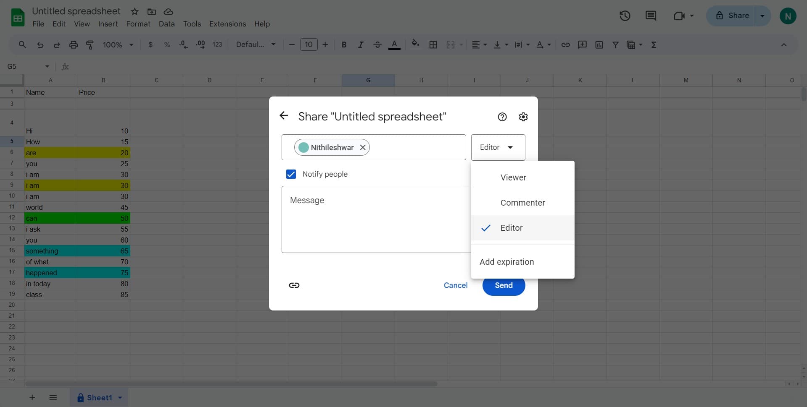The width and height of the screenshot is (807, 407).
Task: Toggle bold formatting in toolbar
Action: [344, 45]
